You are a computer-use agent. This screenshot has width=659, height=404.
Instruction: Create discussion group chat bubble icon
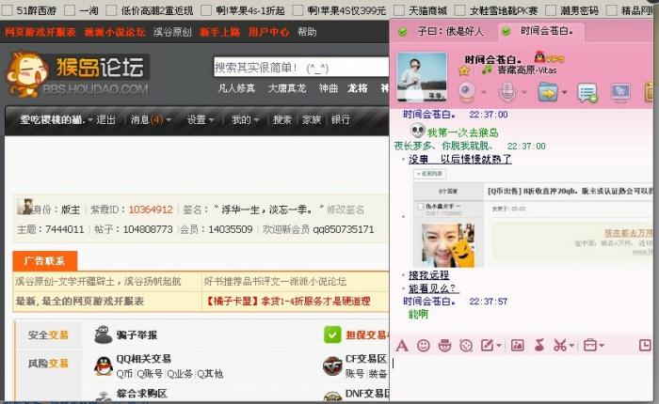click(x=587, y=93)
